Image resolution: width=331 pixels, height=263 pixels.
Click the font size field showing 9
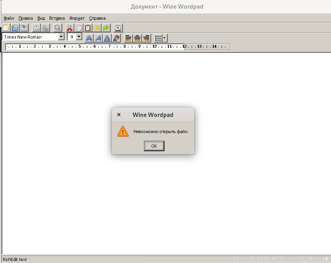point(72,37)
